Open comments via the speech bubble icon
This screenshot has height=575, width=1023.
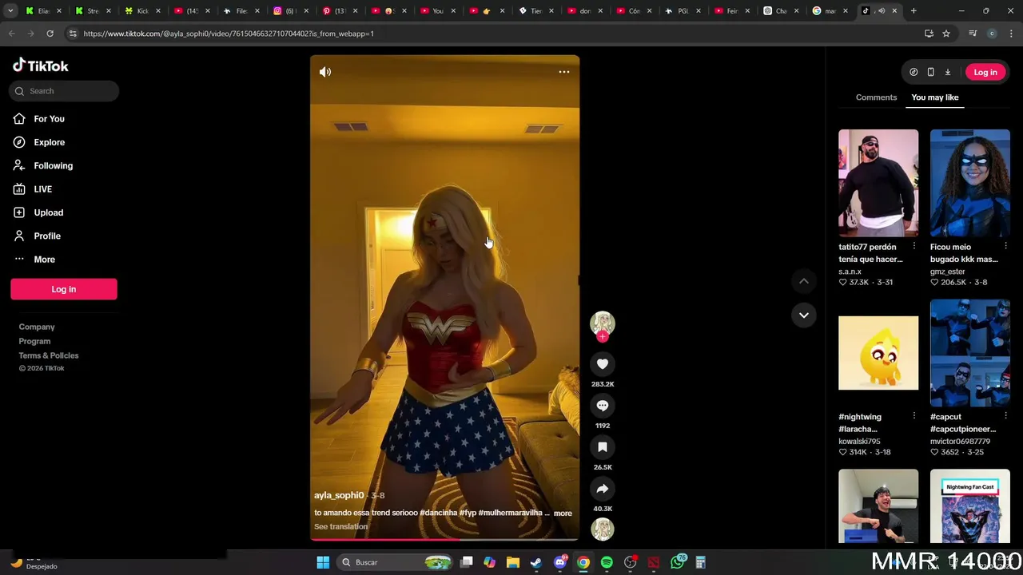pyautogui.click(x=603, y=406)
